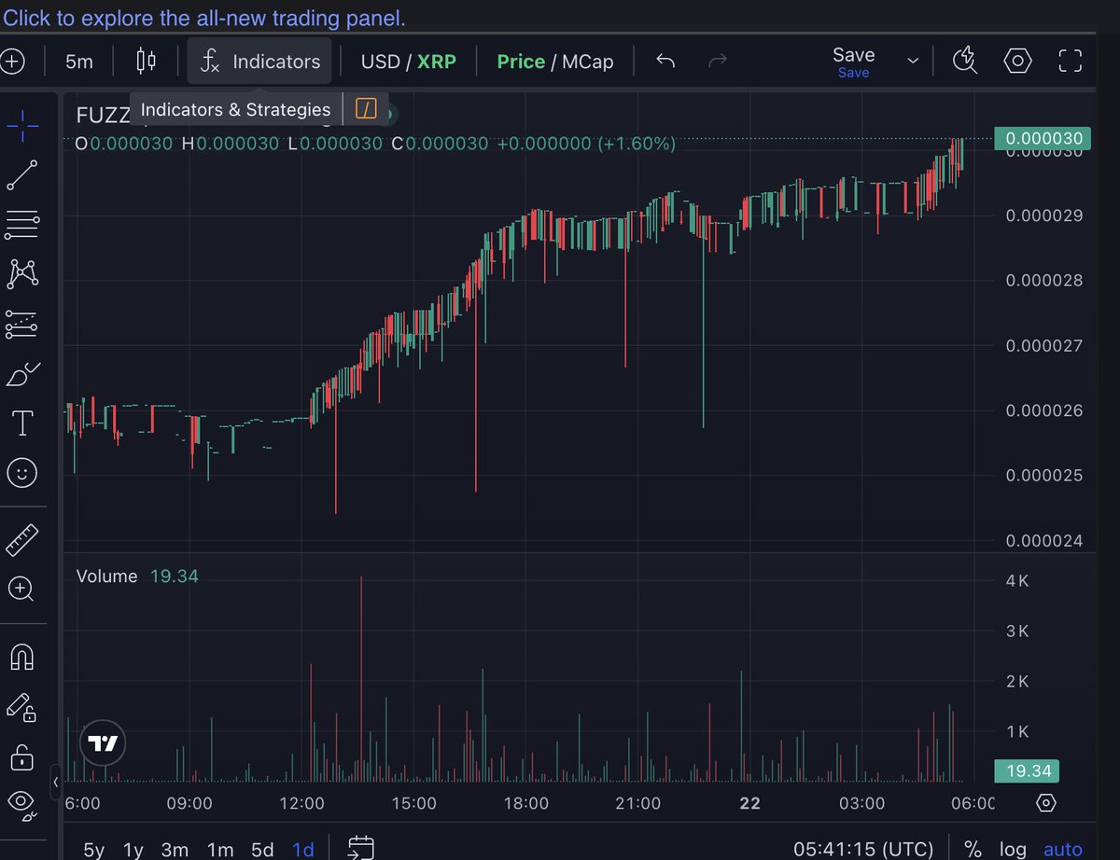Open the emoji icons tool
The height and width of the screenshot is (860, 1120).
point(21,473)
